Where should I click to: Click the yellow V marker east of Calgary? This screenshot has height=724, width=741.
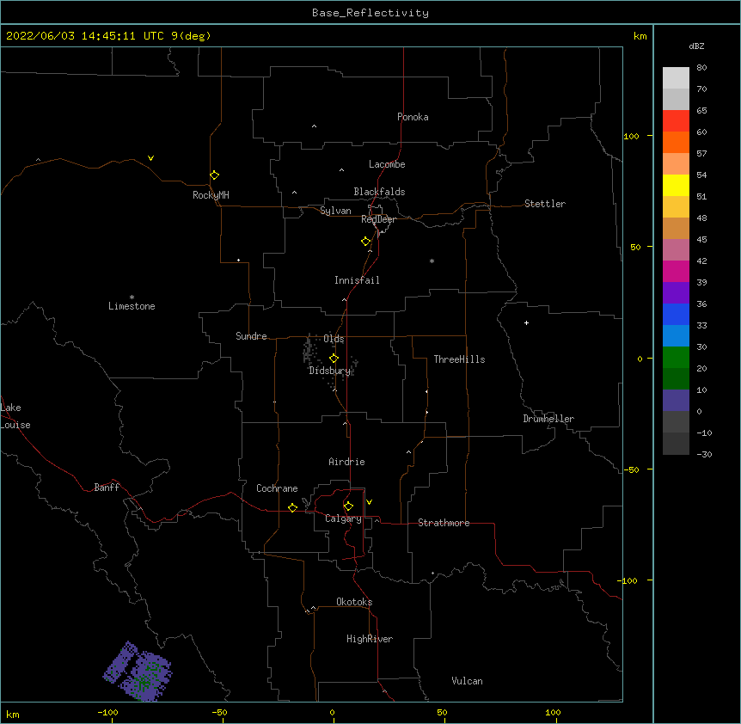(x=369, y=502)
